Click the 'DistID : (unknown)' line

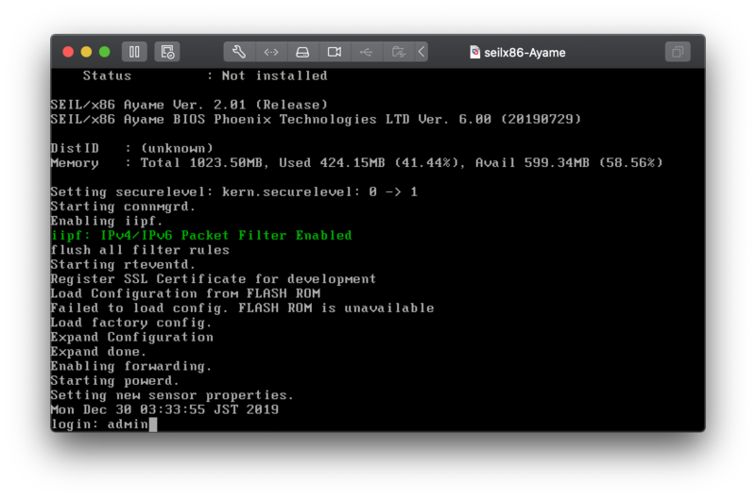[131, 148]
